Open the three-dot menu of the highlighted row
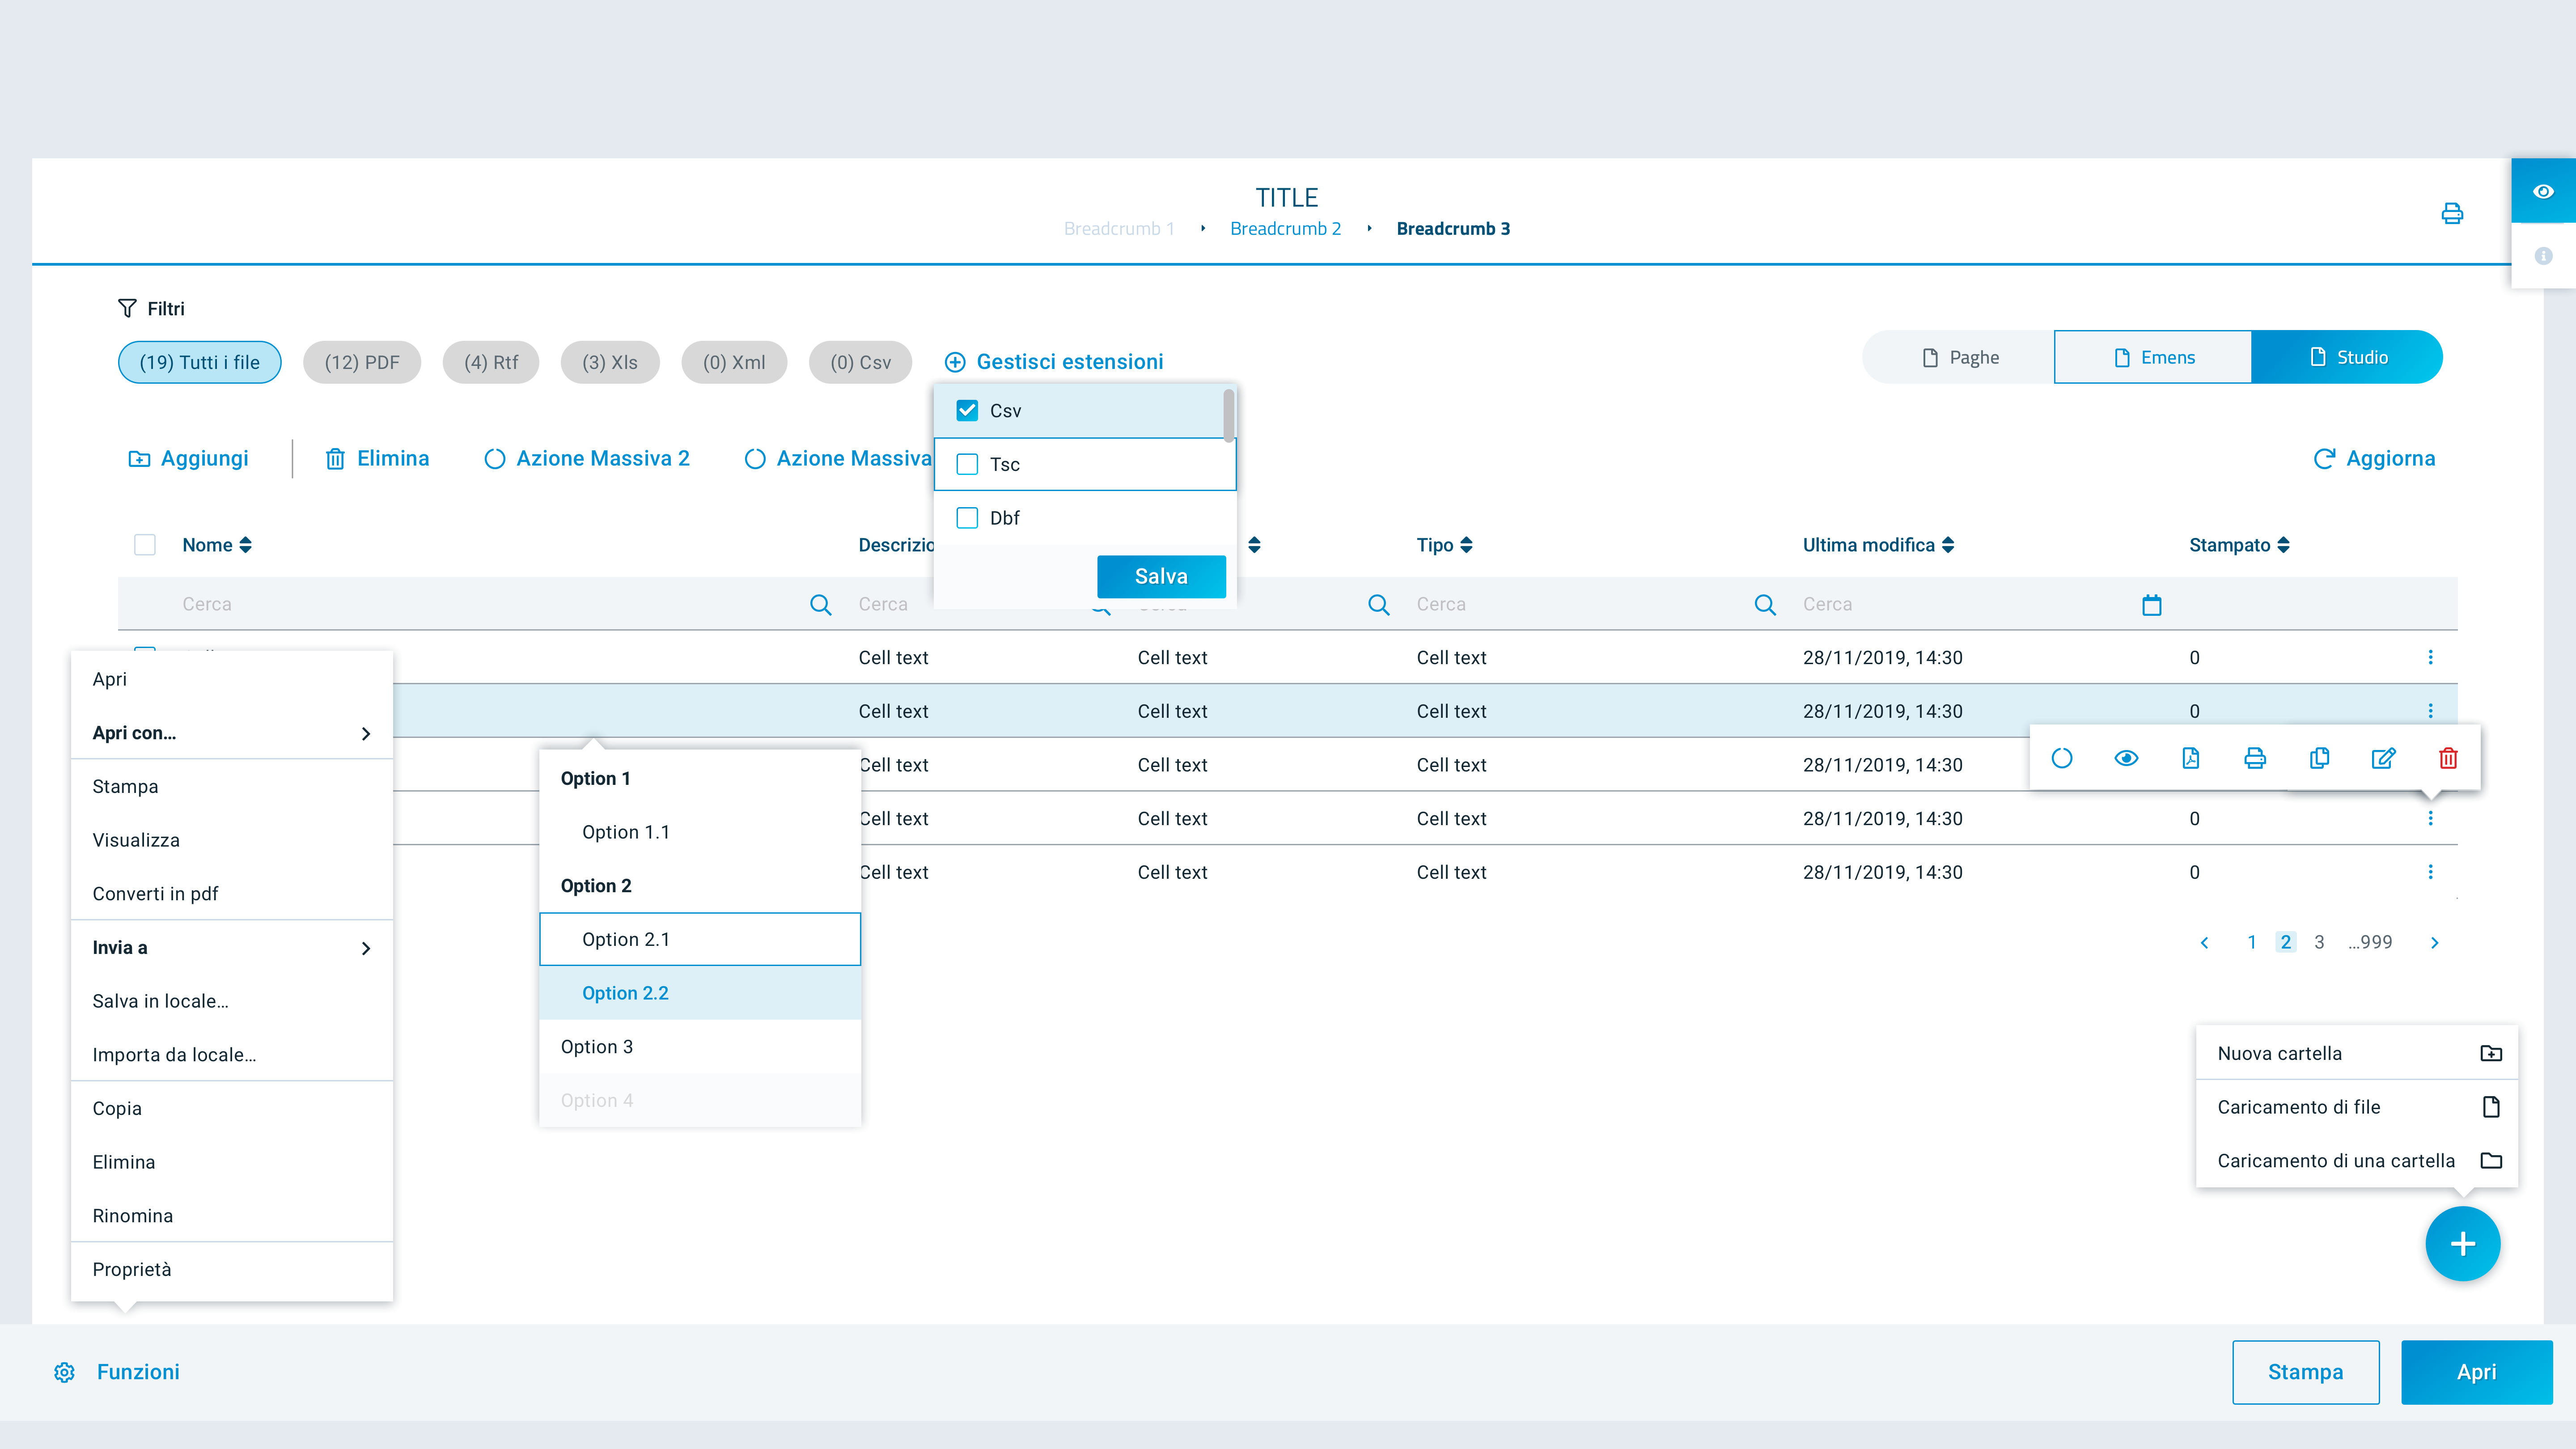Screen dimensions: 2576x1449 (2430, 711)
